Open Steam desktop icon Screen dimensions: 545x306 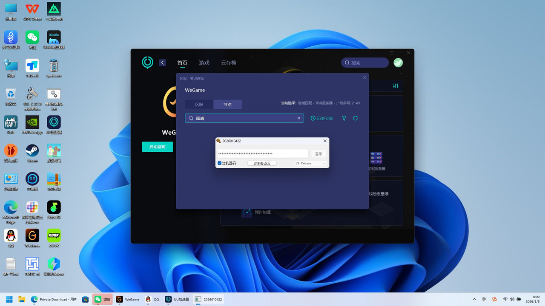32,153
